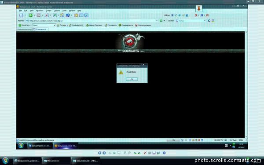This screenshot has height=165, width=264.
Task: Delete the image with red X icon
Action: pyautogui.click(x=145, y=153)
